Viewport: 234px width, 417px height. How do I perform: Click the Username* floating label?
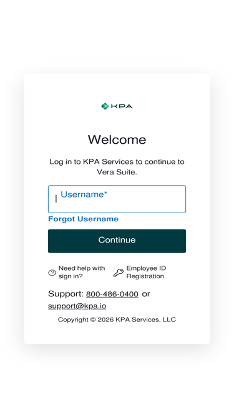[84, 194]
